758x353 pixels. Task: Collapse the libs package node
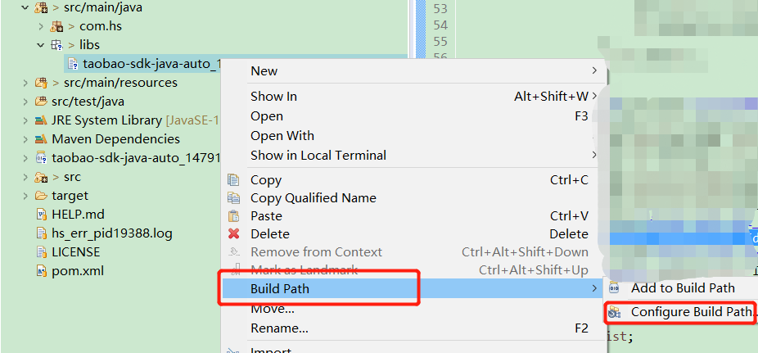coord(41,45)
